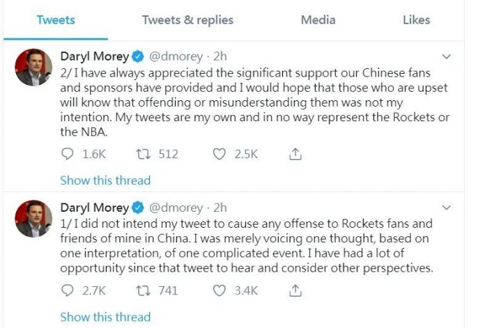Click Show this thread under the 2/ tweet
485x328 pixels.
[105, 180]
